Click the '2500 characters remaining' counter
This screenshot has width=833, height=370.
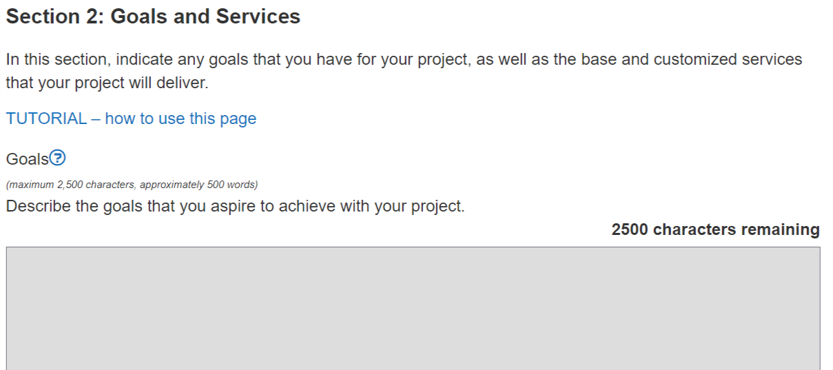click(x=715, y=229)
